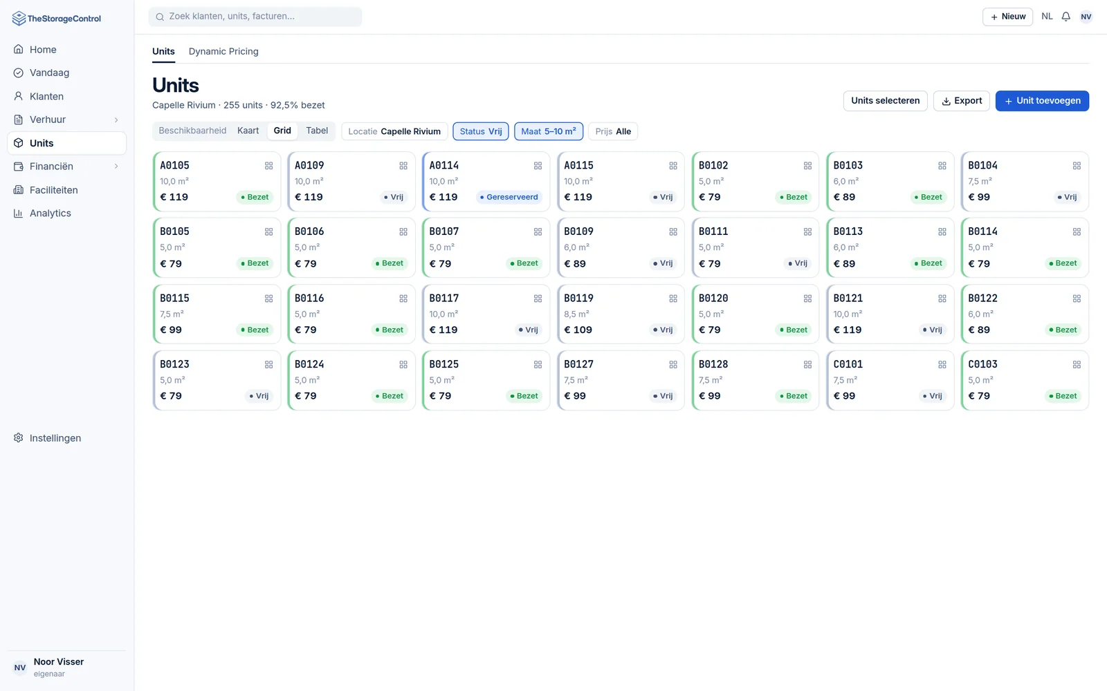Click TheStorageControl logo
The height and width of the screenshot is (691, 1107).
click(57, 19)
